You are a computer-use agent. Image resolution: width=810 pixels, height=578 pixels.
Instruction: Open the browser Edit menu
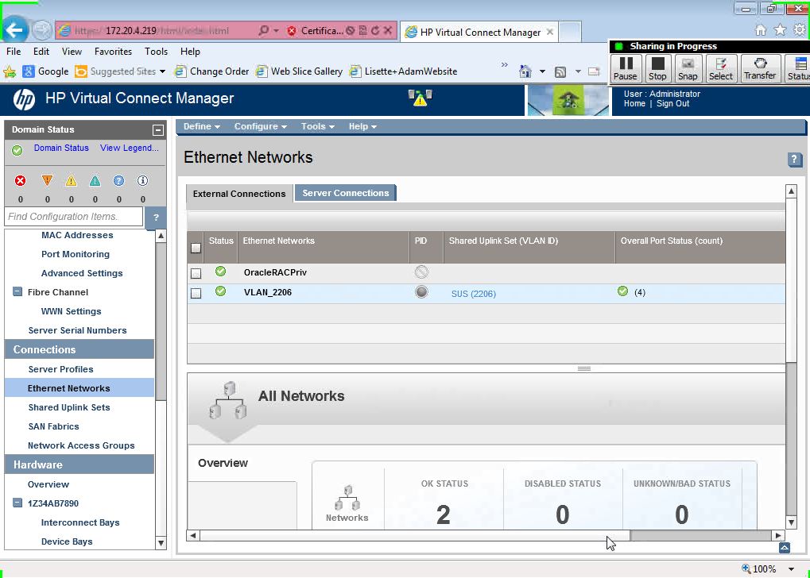pos(41,52)
